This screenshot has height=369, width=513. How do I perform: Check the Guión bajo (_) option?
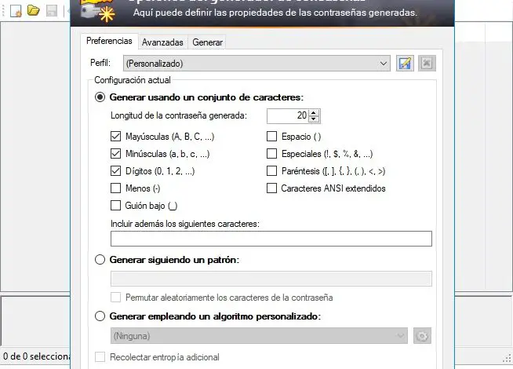[x=117, y=206]
